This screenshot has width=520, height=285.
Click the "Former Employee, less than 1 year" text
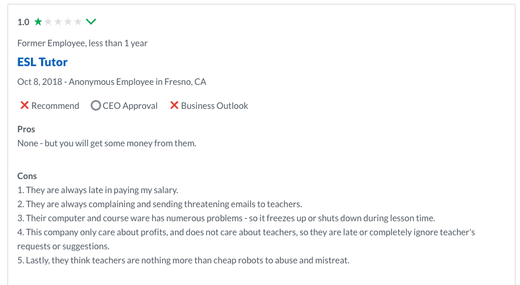[82, 43]
